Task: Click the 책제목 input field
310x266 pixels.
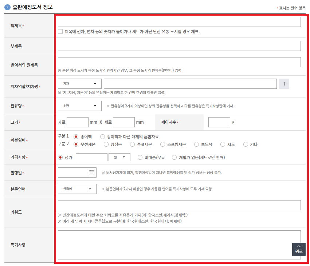Action: 179,22
